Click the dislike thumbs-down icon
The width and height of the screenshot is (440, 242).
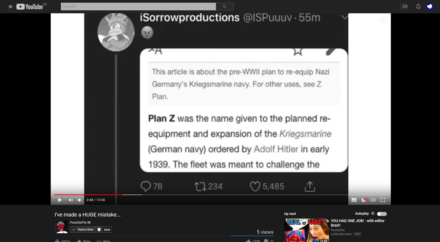[265, 240]
